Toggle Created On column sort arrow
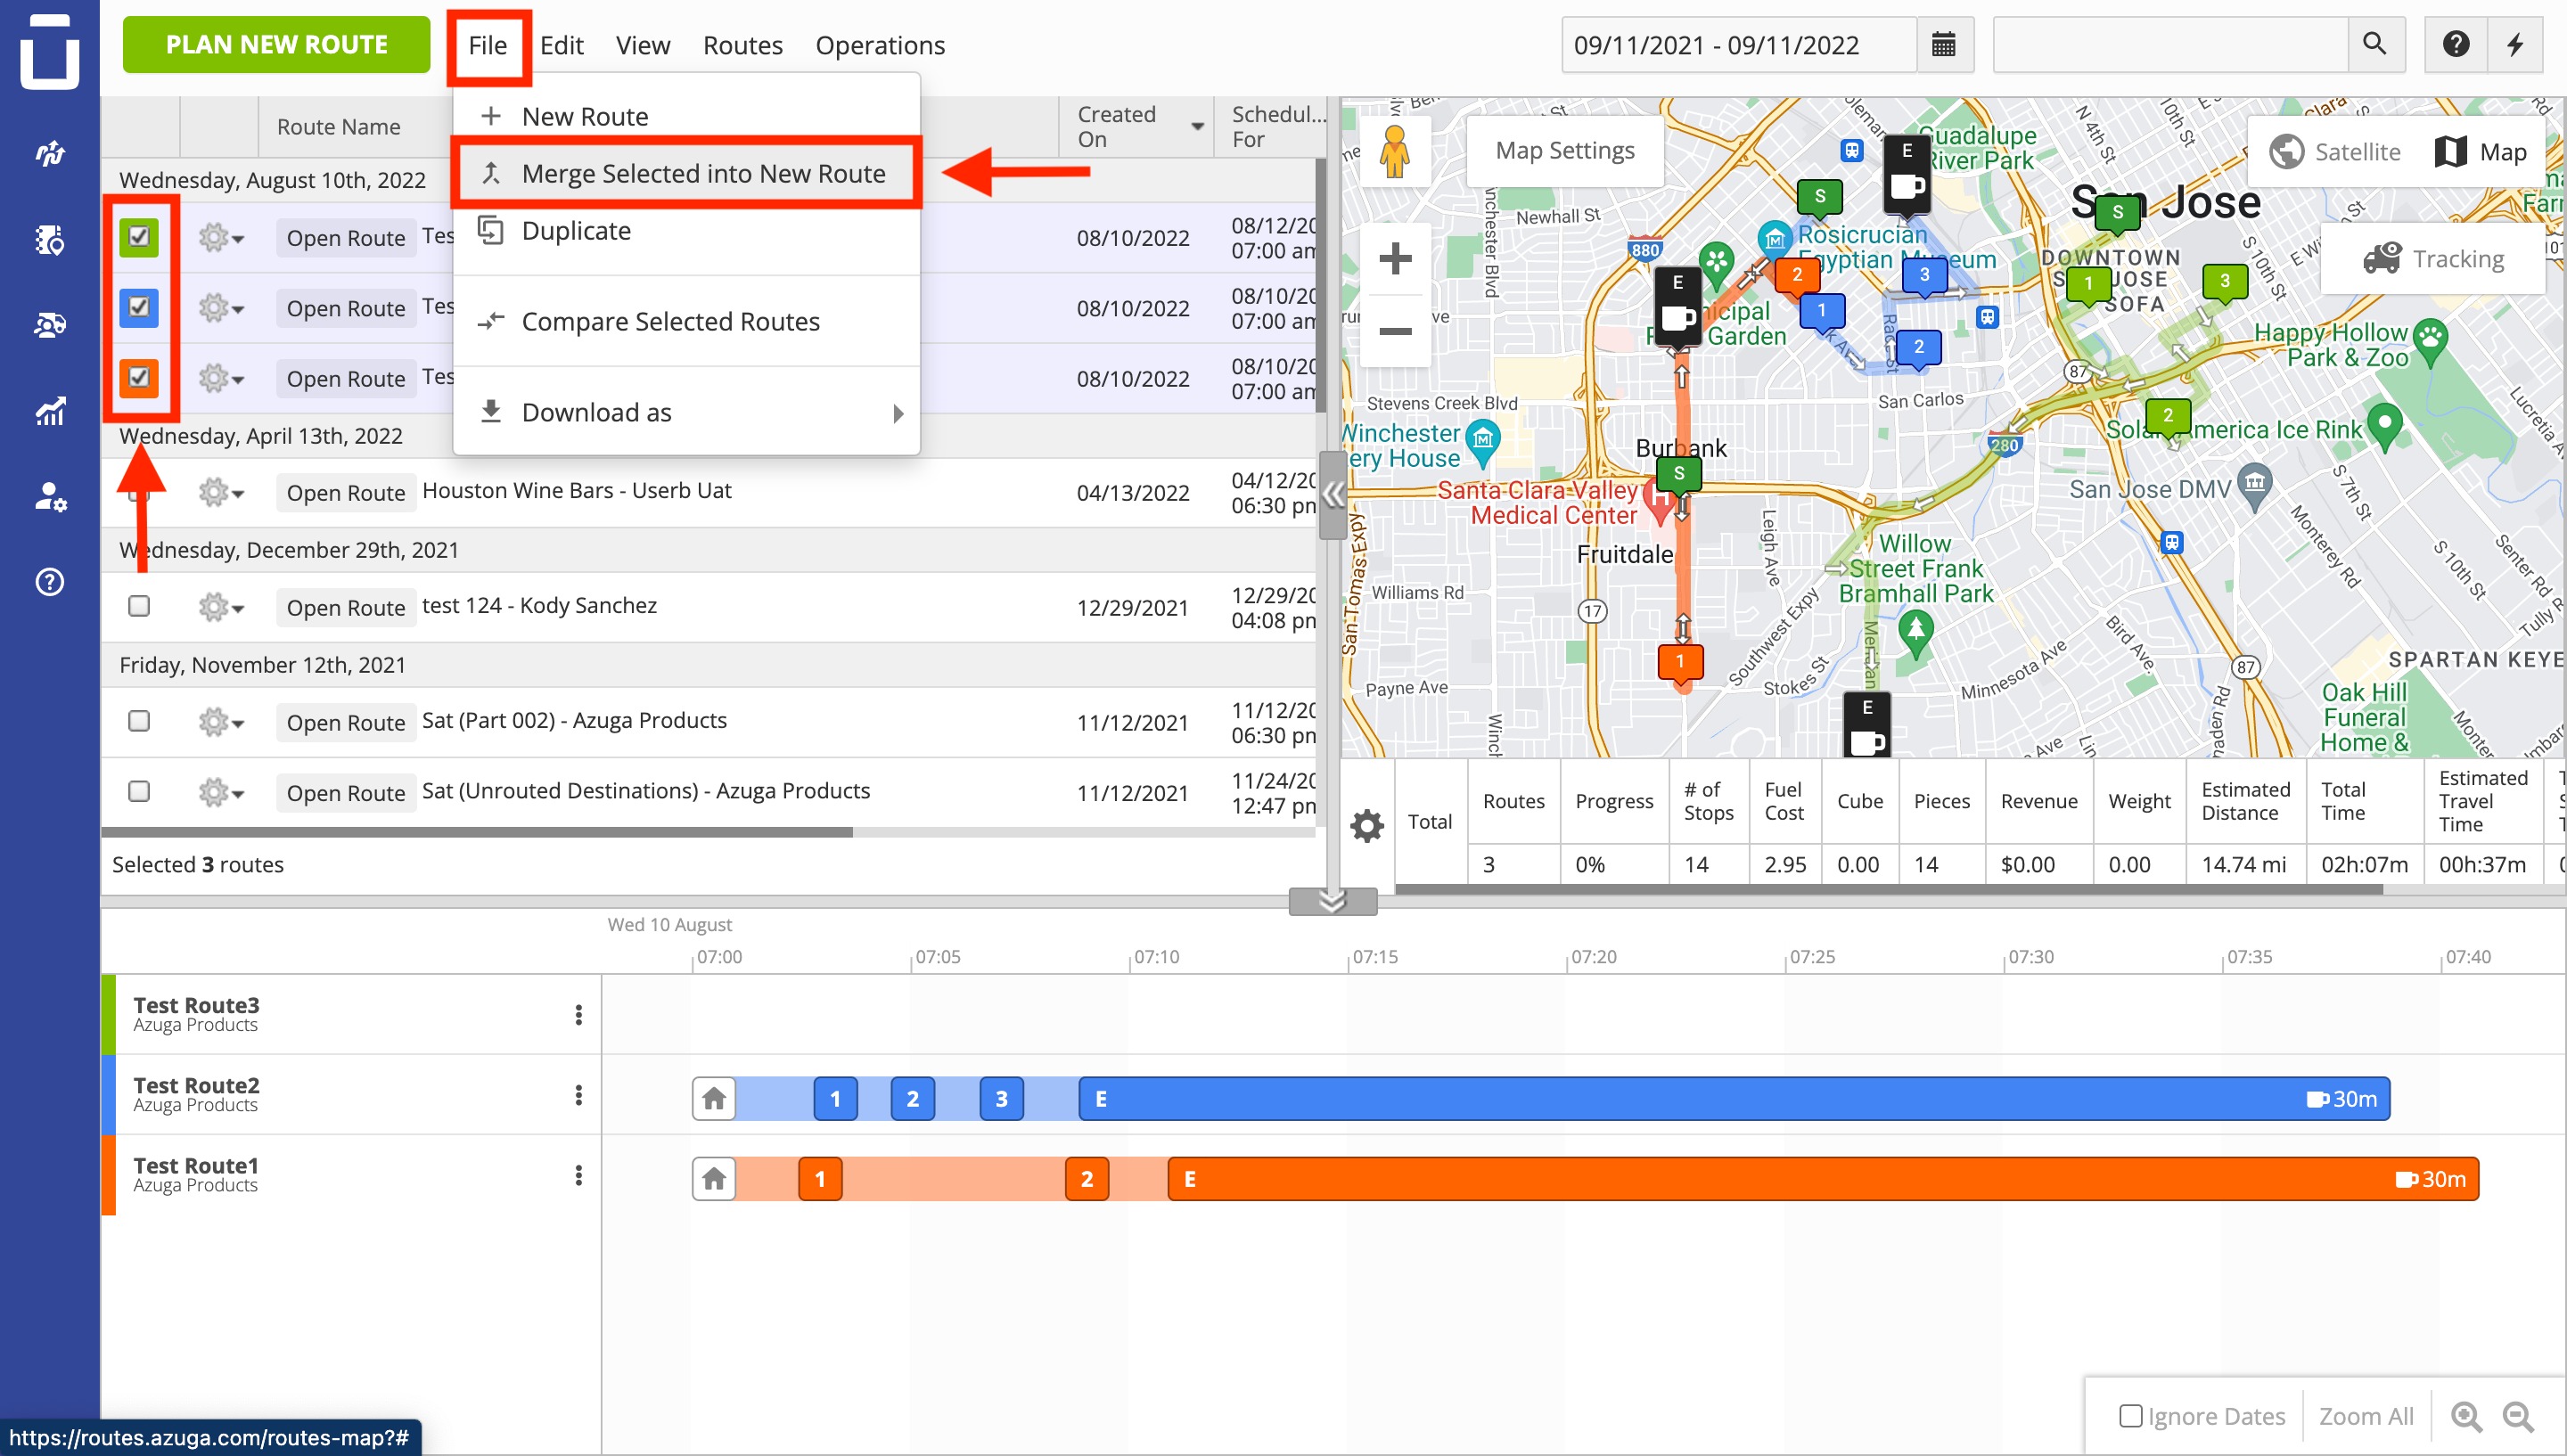2567x1456 pixels. pyautogui.click(x=1197, y=127)
